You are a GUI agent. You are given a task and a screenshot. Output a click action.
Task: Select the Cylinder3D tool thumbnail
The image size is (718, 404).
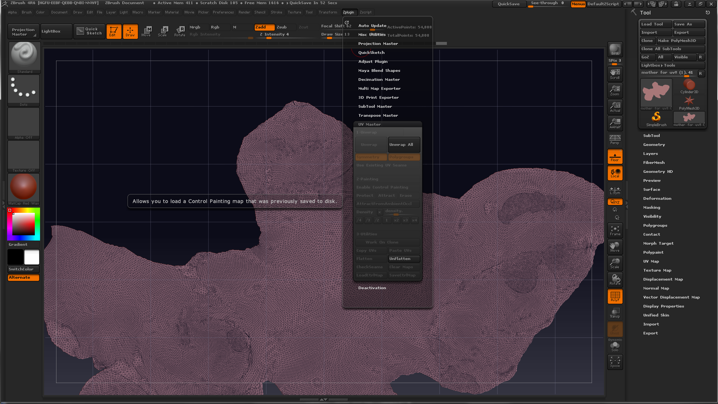click(689, 86)
